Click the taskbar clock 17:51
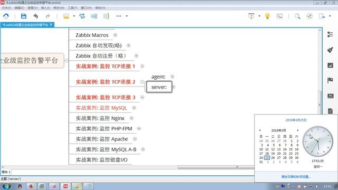The width and height of the screenshot is (338, 190). [x=327, y=186]
